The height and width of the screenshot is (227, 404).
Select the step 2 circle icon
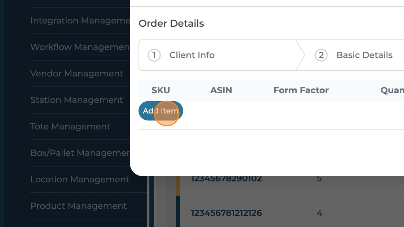(x=321, y=55)
